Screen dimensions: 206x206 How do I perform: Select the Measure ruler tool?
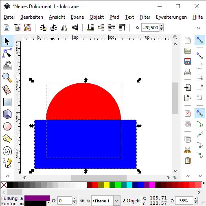pyautogui.click(x=7, y=90)
